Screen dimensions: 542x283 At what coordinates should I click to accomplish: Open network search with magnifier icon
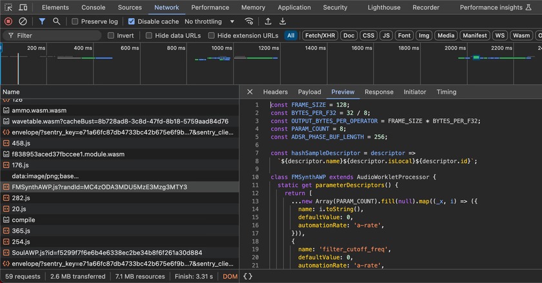click(x=57, y=21)
